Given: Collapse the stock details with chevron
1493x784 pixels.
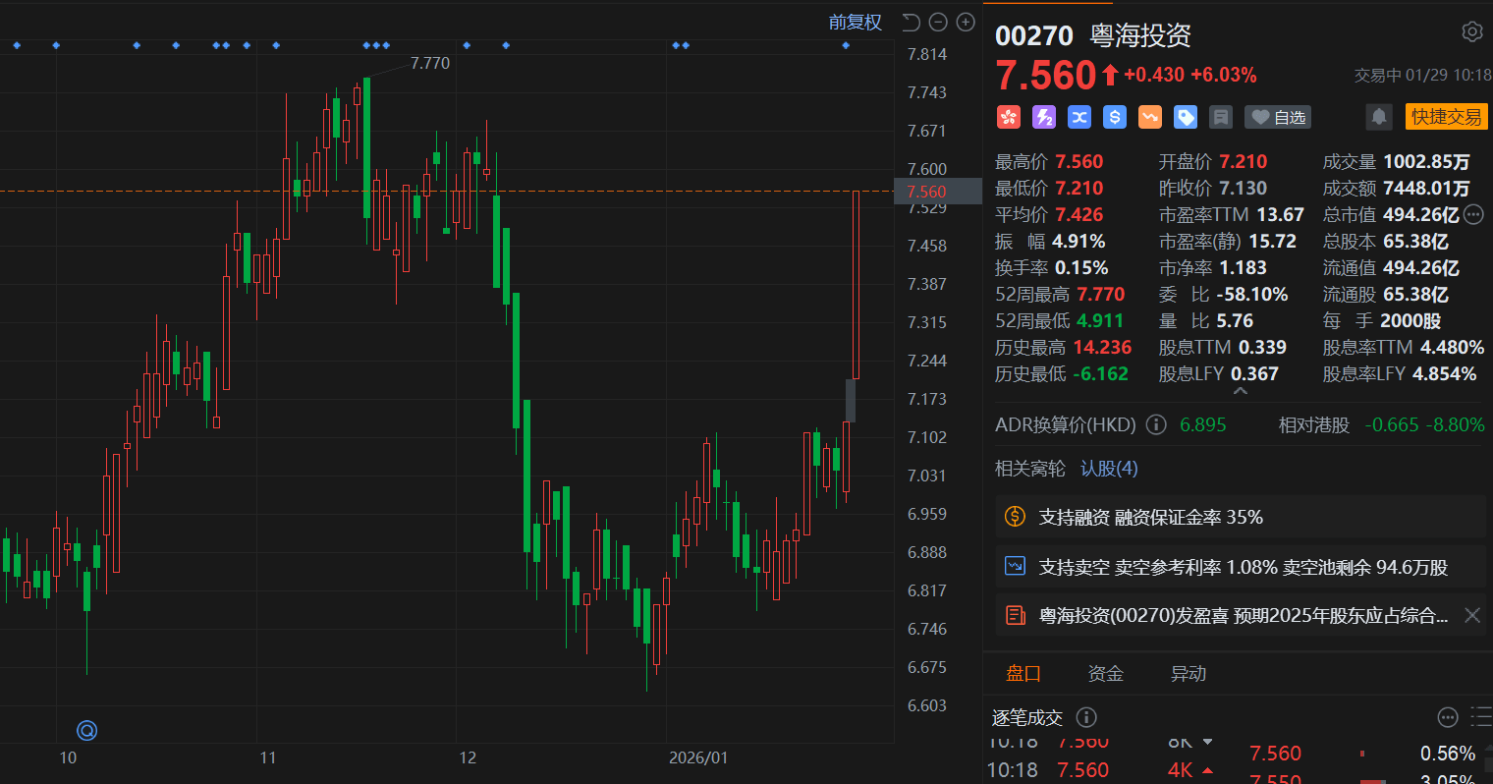Looking at the screenshot, I should [x=1240, y=391].
